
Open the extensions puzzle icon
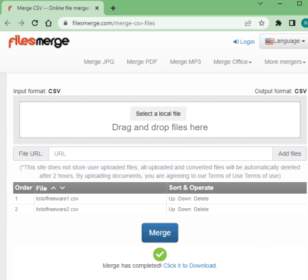pos(279,23)
